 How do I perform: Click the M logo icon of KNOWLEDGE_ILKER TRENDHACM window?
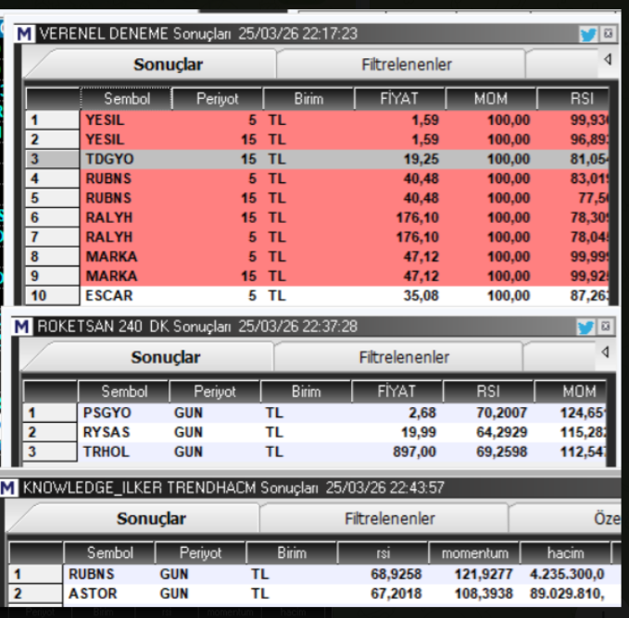tap(8, 488)
